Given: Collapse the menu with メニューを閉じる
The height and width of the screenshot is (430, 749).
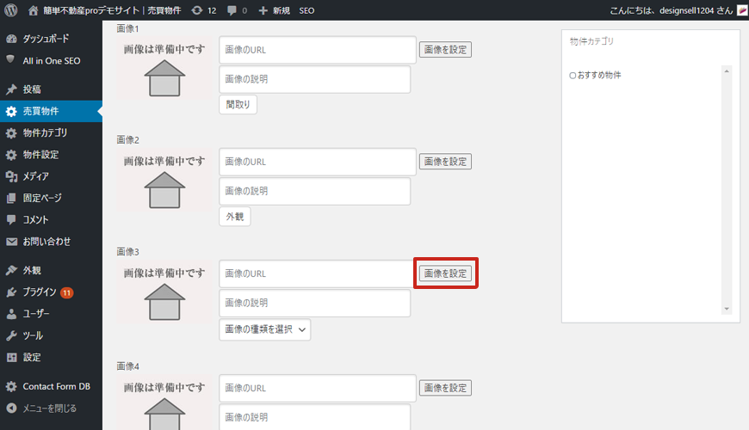Looking at the screenshot, I should [x=48, y=408].
